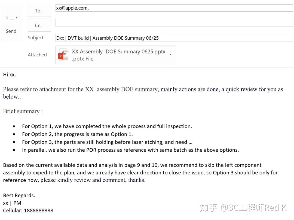The image size is (294, 220).
Task: Click in the Subject field
Action: (174, 38)
